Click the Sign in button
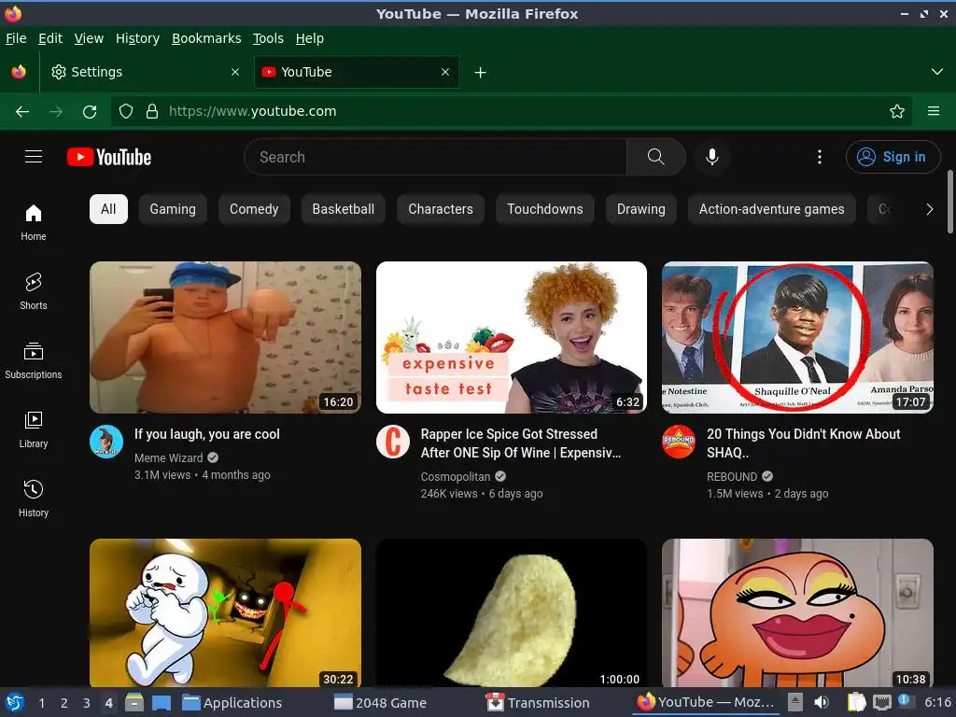Viewport: 956px width, 717px height. click(893, 157)
